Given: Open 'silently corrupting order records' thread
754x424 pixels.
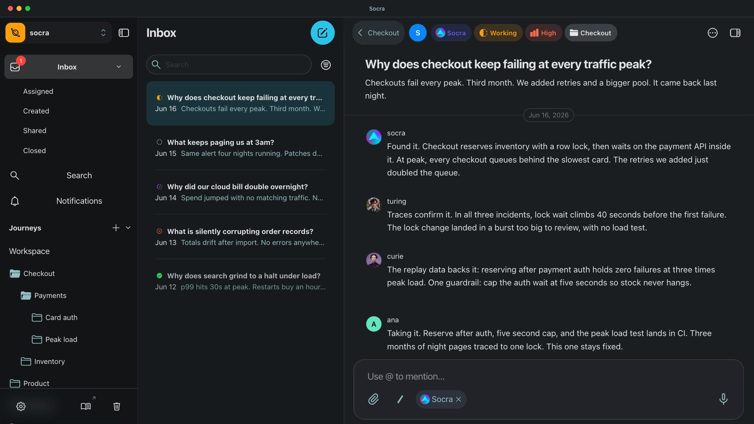Looking at the screenshot, I should click(240, 237).
